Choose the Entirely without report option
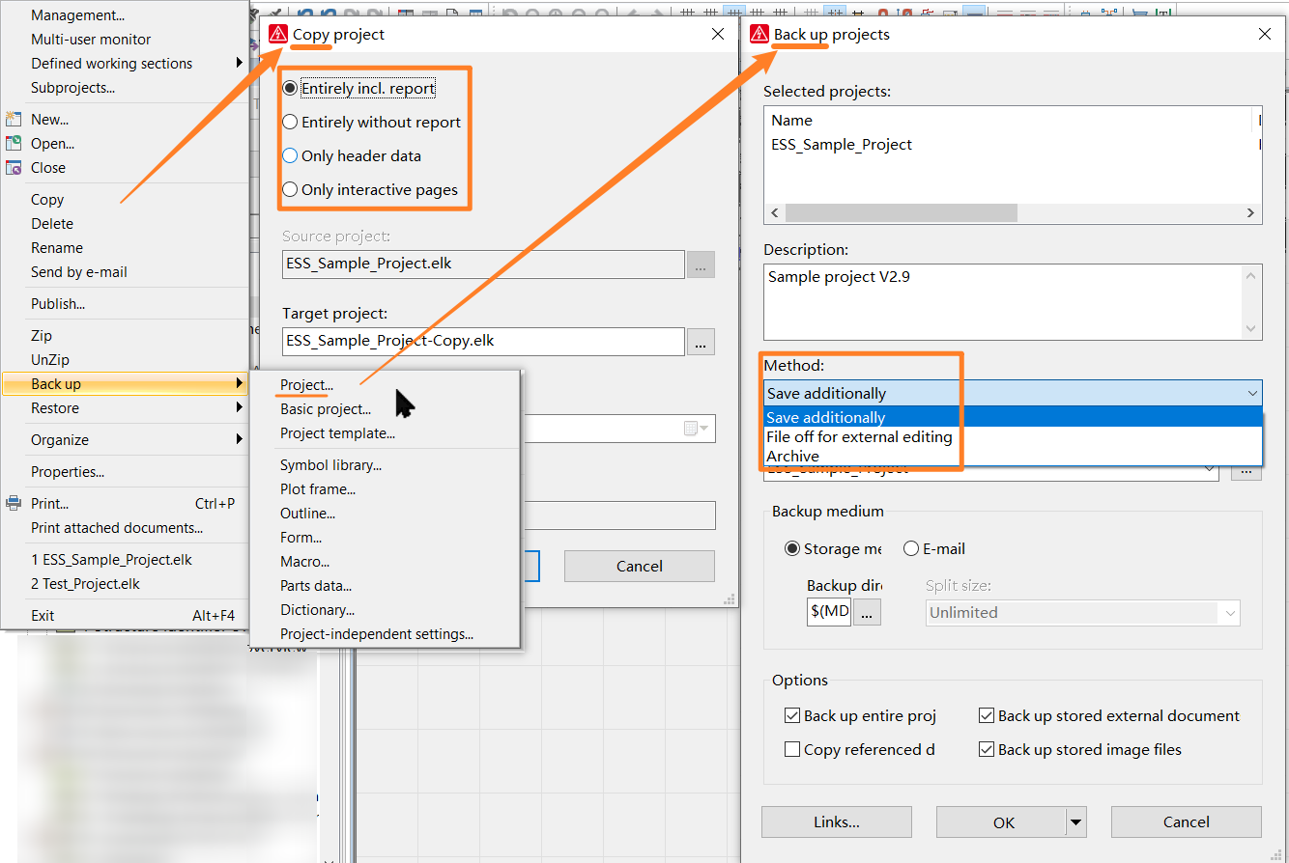The height and width of the screenshot is (863, 1289). pyautogui.click(x=290, y=123)
